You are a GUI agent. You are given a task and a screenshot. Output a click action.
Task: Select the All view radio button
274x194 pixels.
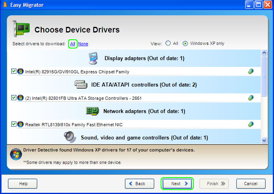coord(168,43)
